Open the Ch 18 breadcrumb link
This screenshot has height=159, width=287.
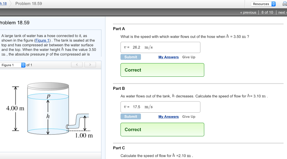3,3
